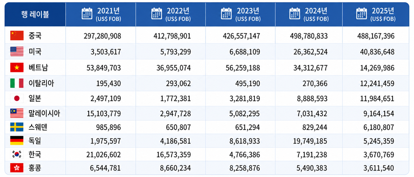This screenshot has height=177, width=414.
Task: Select the value 488,167,396
Action: (x=375, y=36)
